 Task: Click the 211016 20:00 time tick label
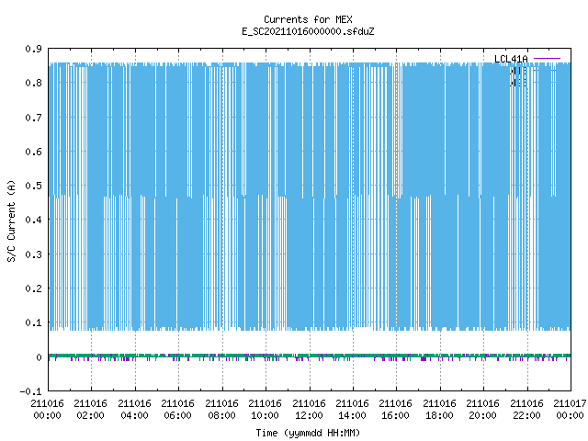[x=482, y=409]
